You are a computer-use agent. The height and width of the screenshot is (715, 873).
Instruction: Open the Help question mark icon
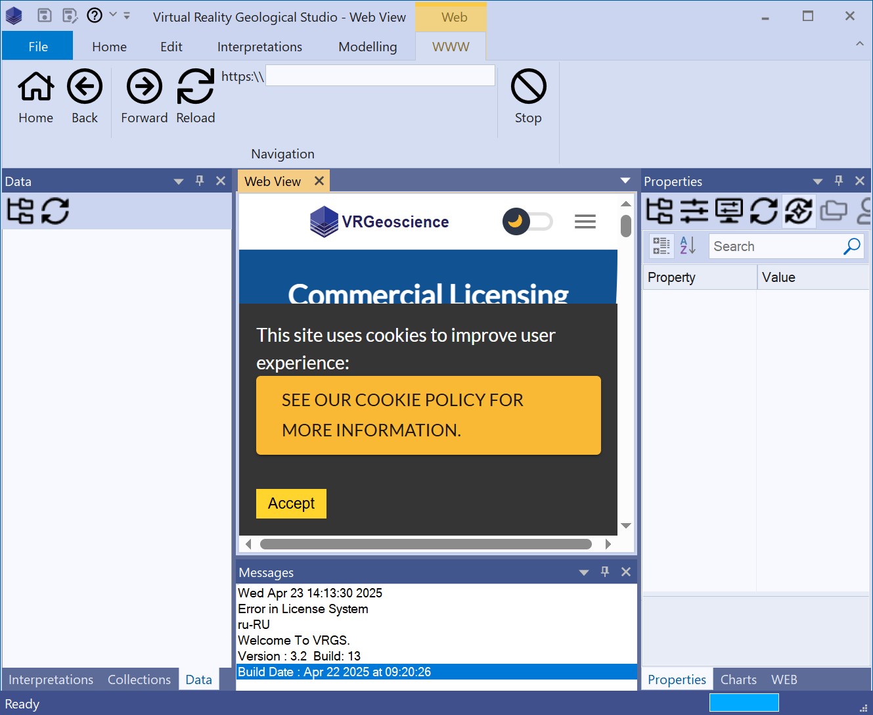click(x=95, y=15)
